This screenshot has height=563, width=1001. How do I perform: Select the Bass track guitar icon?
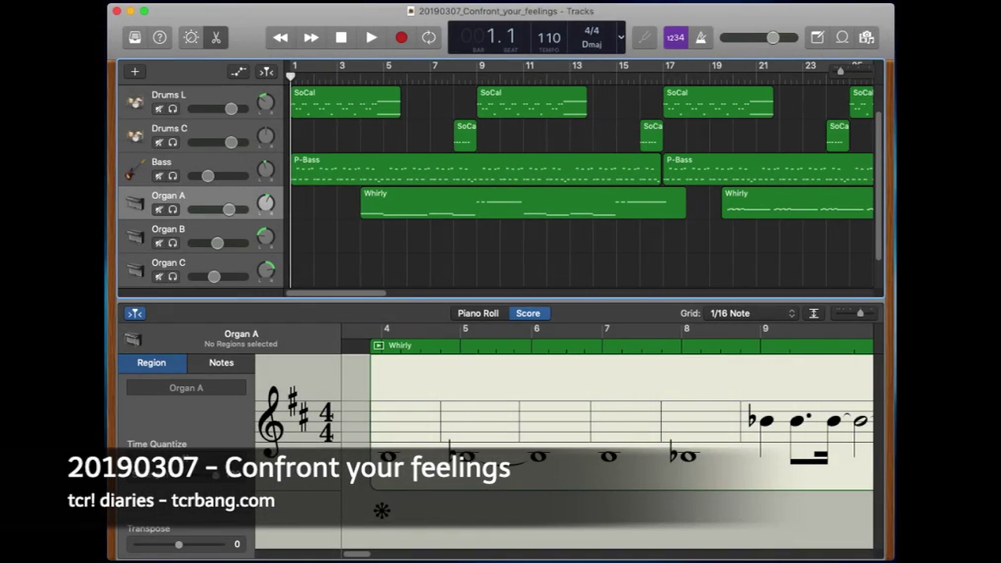tap(135, 168)
